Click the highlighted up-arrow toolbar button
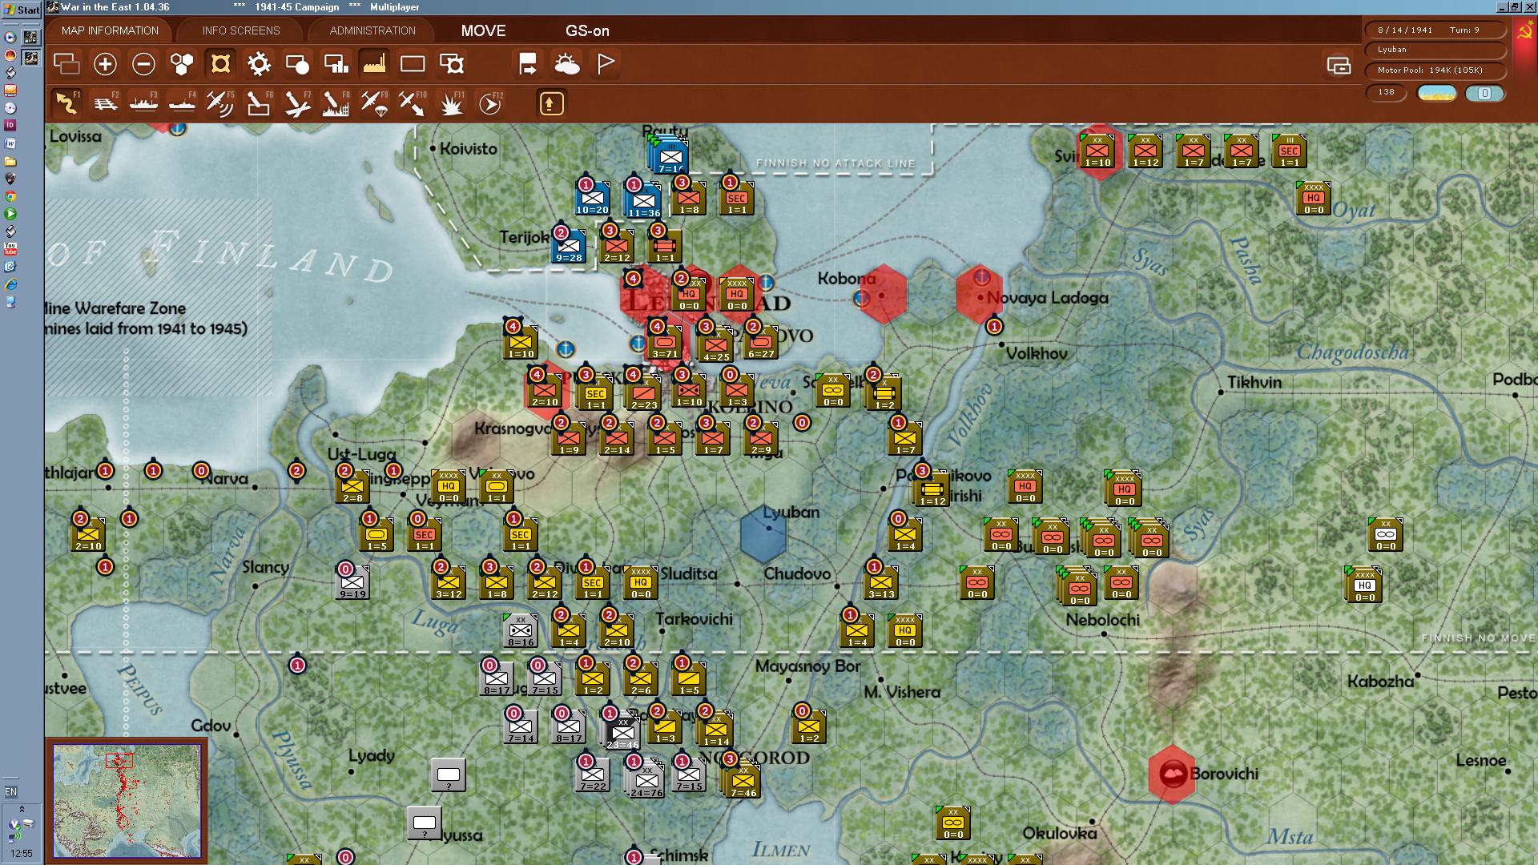1538x865 pixels. point(551,103)
